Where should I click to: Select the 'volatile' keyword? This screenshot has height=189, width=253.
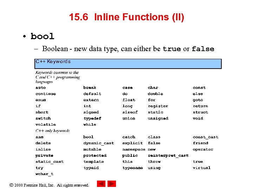(46, 125)
